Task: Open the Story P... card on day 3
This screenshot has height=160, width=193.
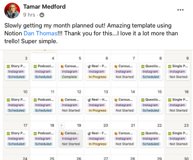Action: [x=17, y=71]
